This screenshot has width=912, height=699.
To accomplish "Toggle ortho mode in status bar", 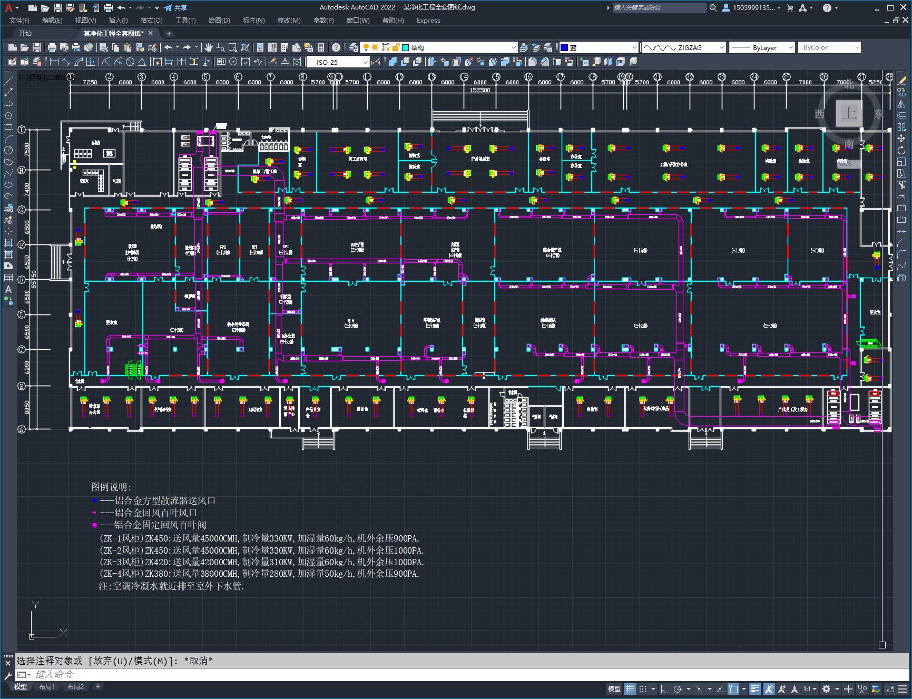I will (665, 688).
